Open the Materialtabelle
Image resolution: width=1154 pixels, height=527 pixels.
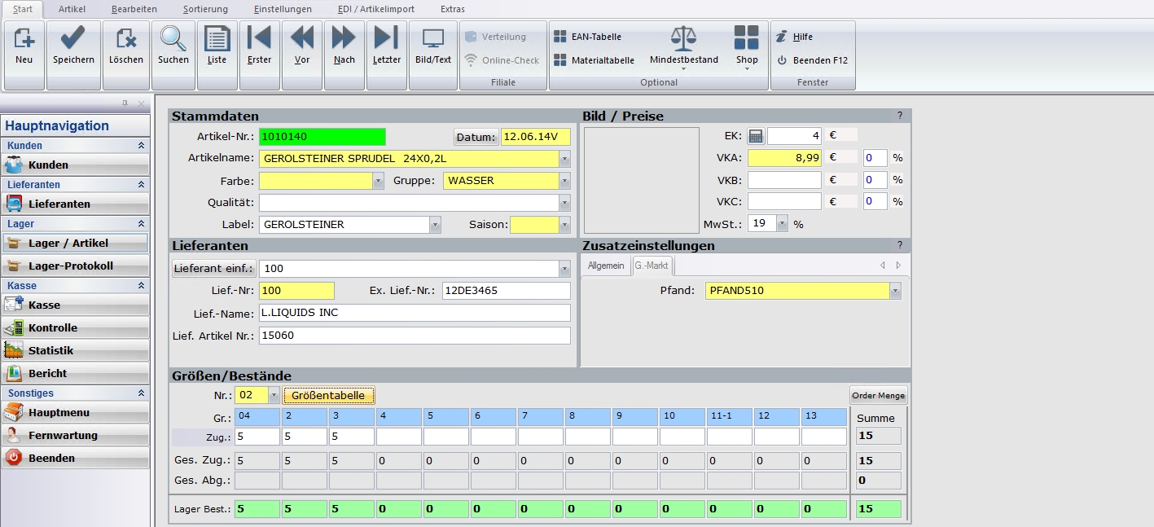coord(594,60)
